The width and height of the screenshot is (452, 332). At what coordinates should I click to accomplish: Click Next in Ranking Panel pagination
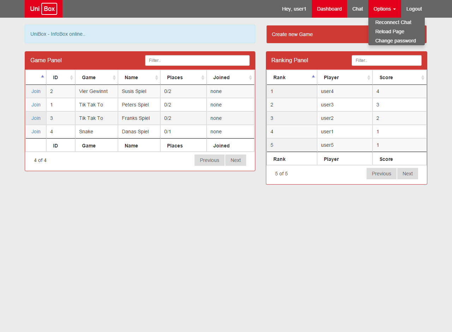(x=408, y=174)
